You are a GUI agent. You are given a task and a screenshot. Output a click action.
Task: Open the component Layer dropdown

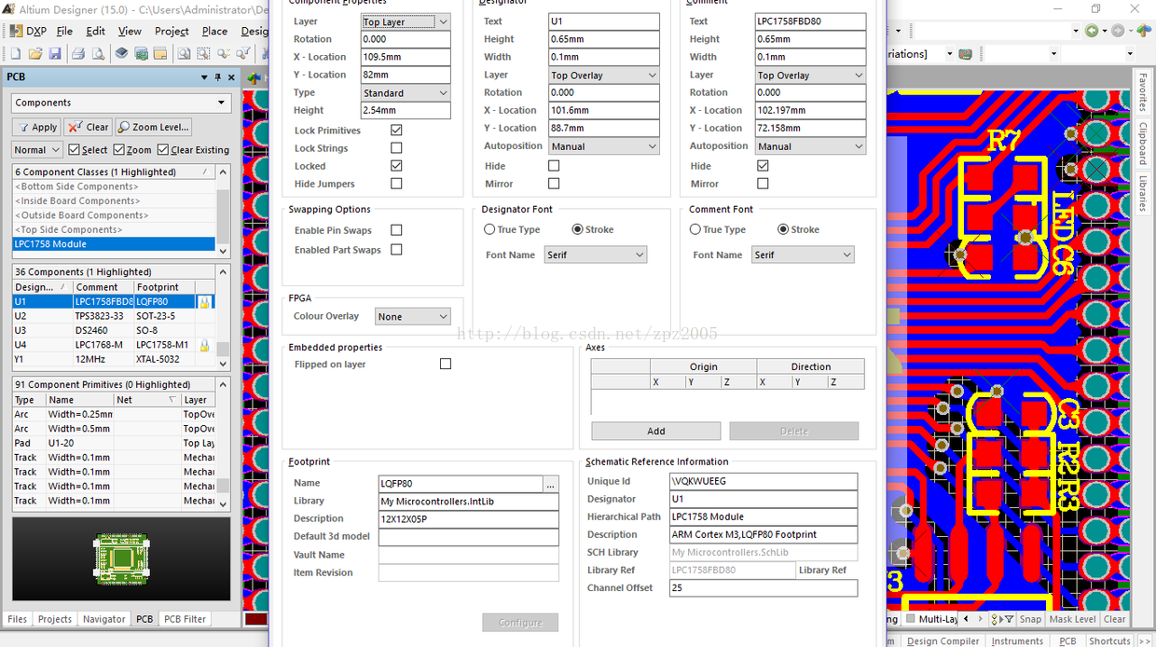(x=406, y=21)
